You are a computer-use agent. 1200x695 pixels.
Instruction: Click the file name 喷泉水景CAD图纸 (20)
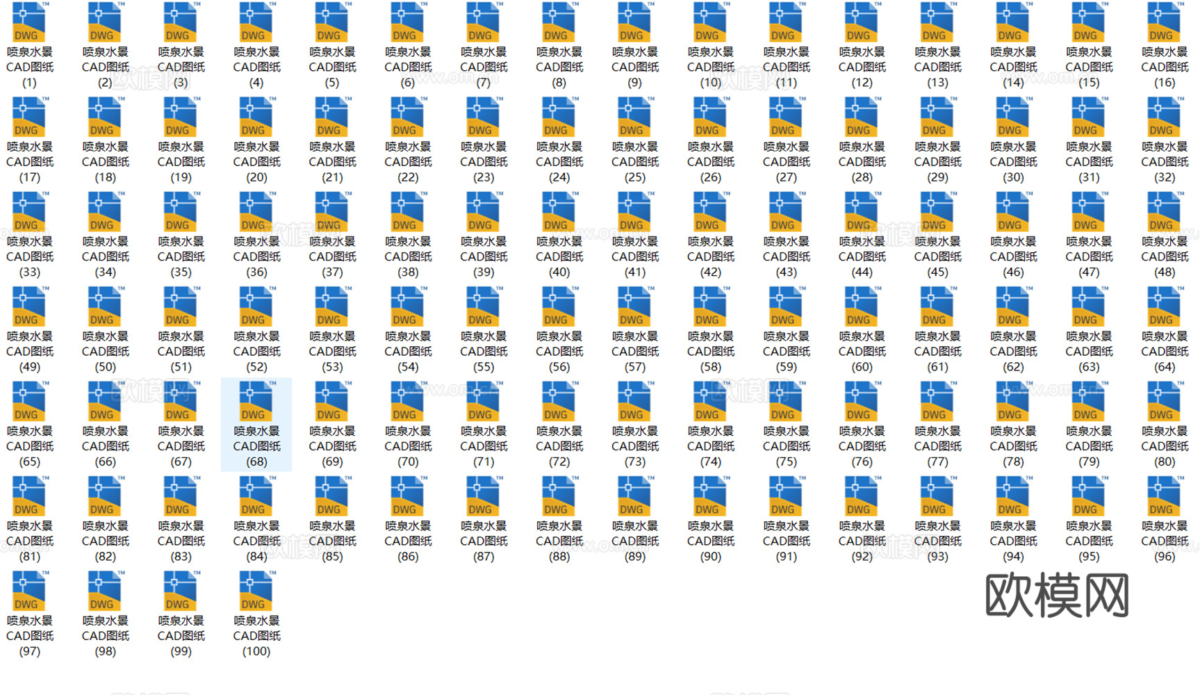pos(256,162)
